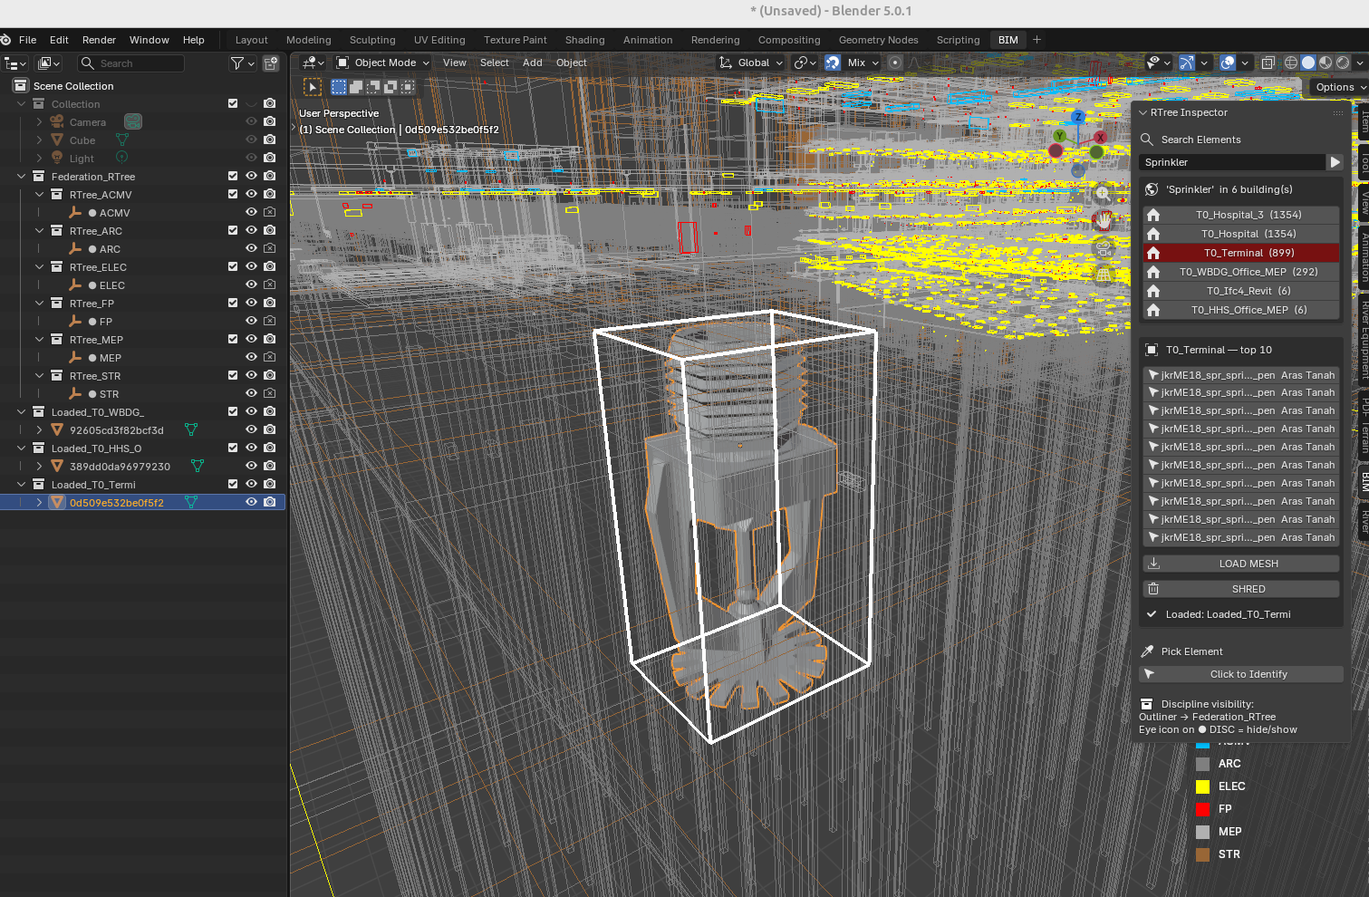Click the brown STR legend swatch

[x=1202, y=854]
